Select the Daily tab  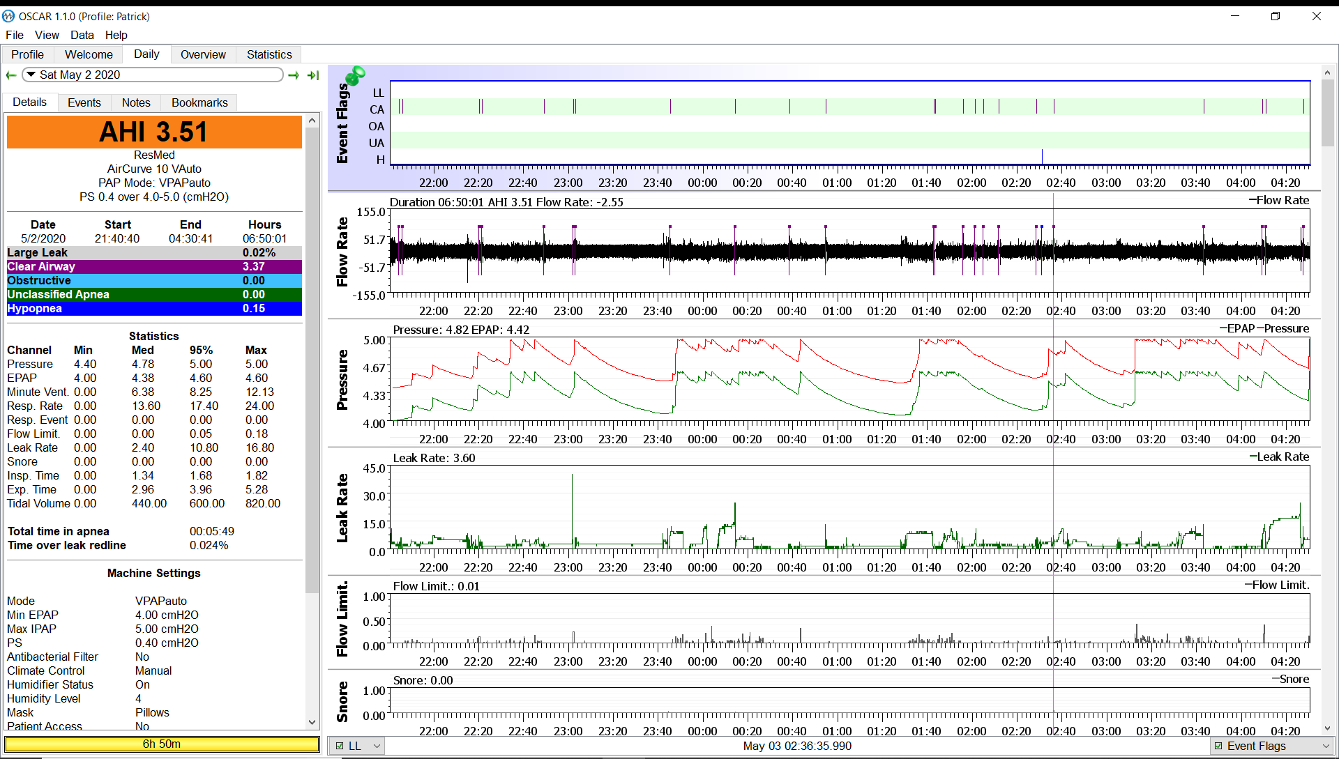tap(146, 54)
